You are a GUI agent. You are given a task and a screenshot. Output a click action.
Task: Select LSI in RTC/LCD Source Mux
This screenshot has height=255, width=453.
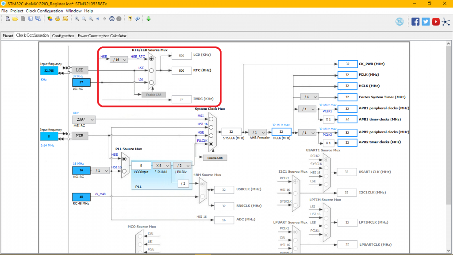click(151, 82)
